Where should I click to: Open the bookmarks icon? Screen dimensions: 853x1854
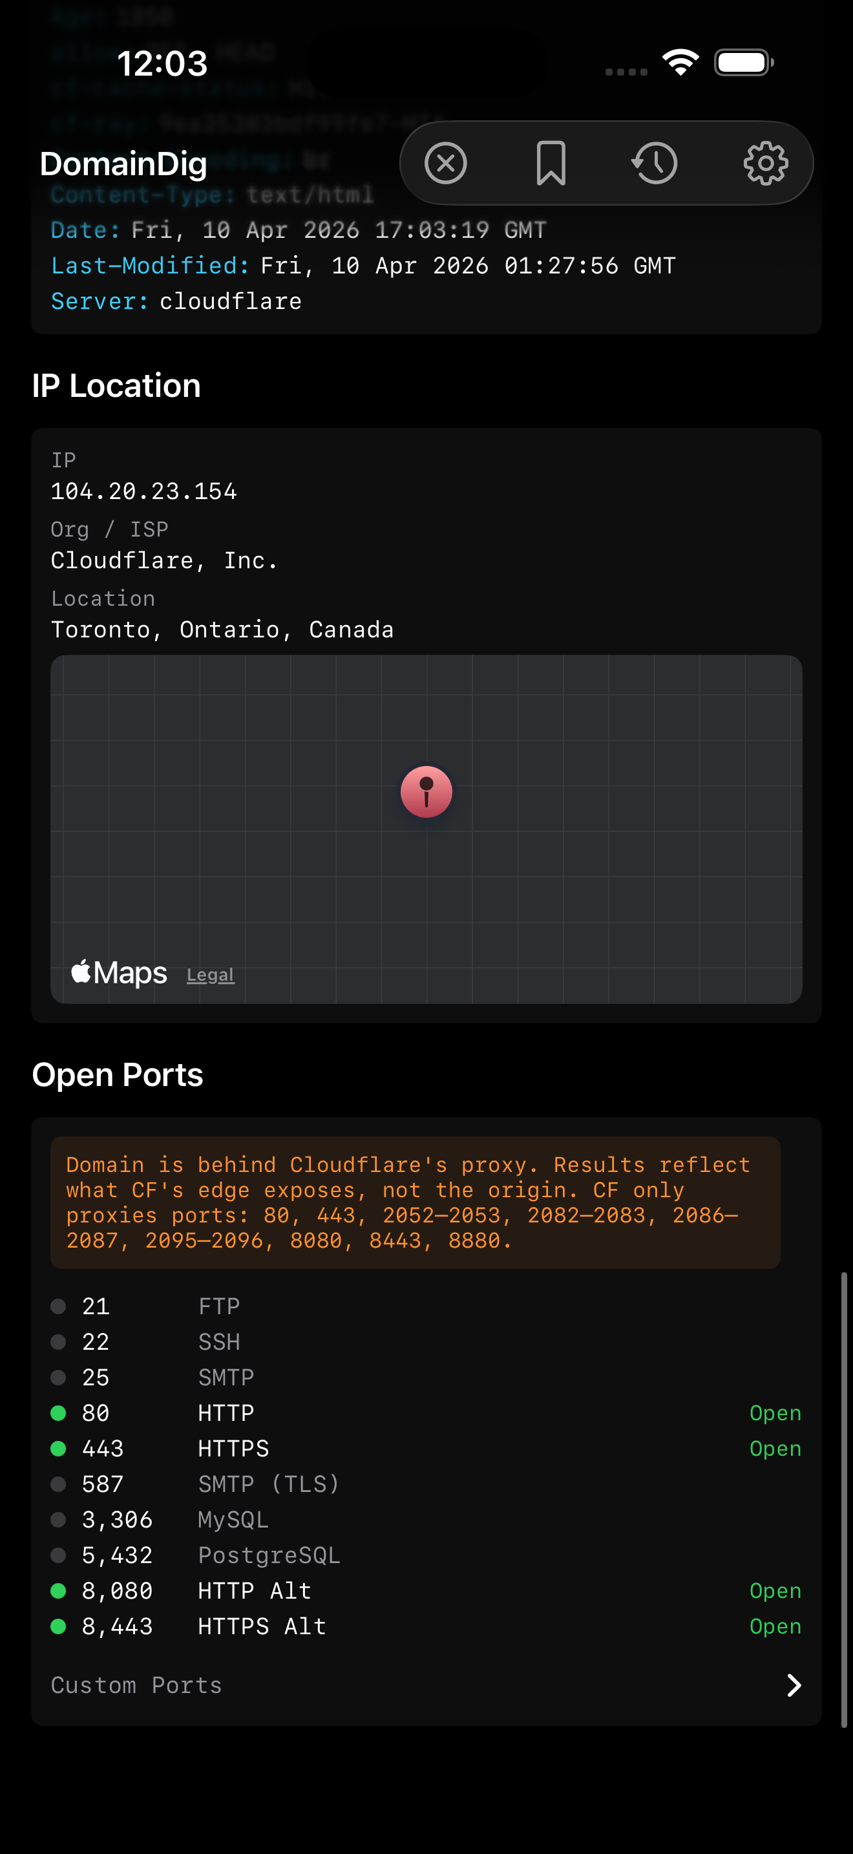coord(551,164)
